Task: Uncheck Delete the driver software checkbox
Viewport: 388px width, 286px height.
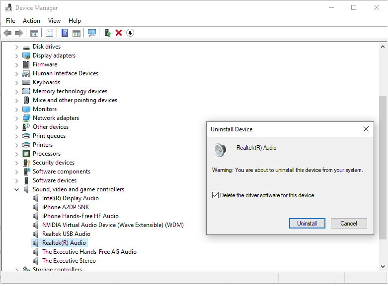Action: (x=215, y=195)
